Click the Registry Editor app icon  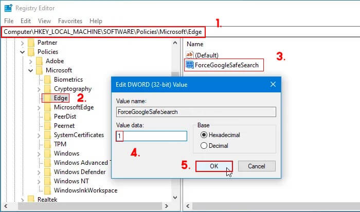[8, 8]
